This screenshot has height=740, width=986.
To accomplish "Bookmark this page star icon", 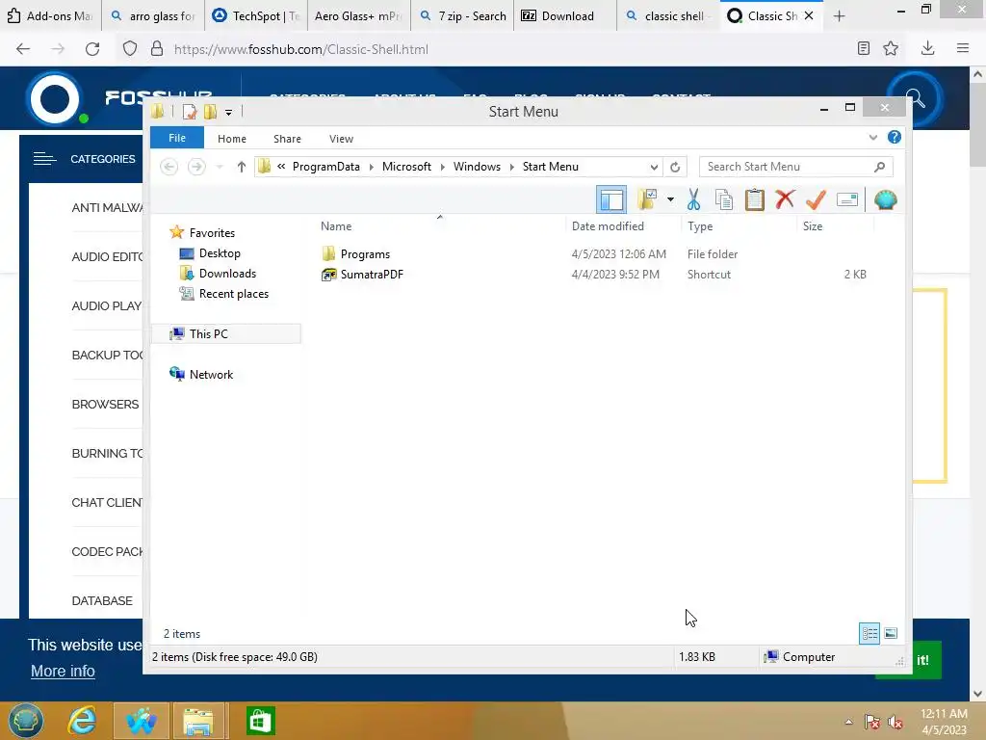I will 891,48.
